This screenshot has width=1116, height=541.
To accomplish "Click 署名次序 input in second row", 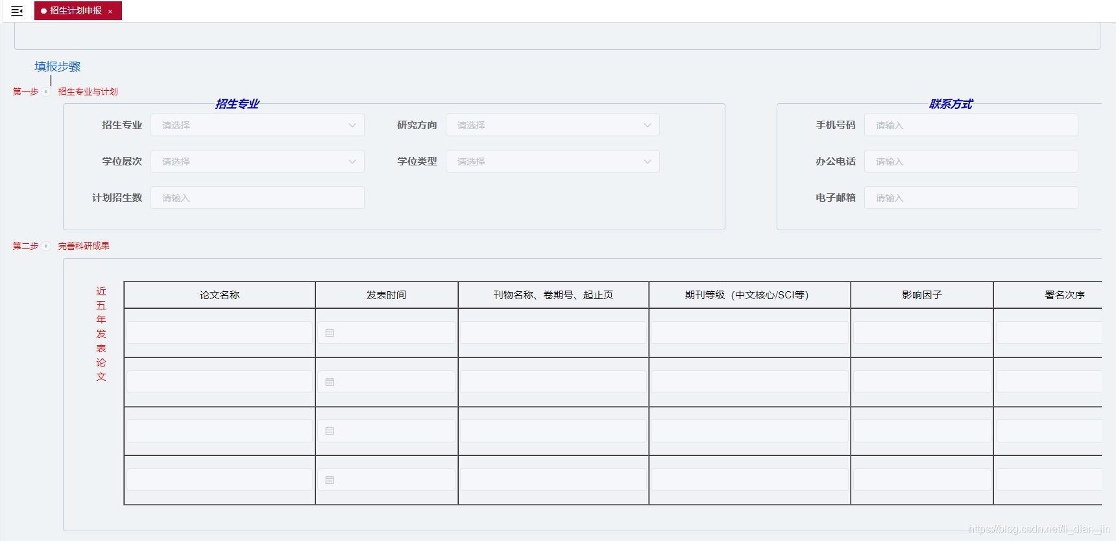I will [1049, 382].
